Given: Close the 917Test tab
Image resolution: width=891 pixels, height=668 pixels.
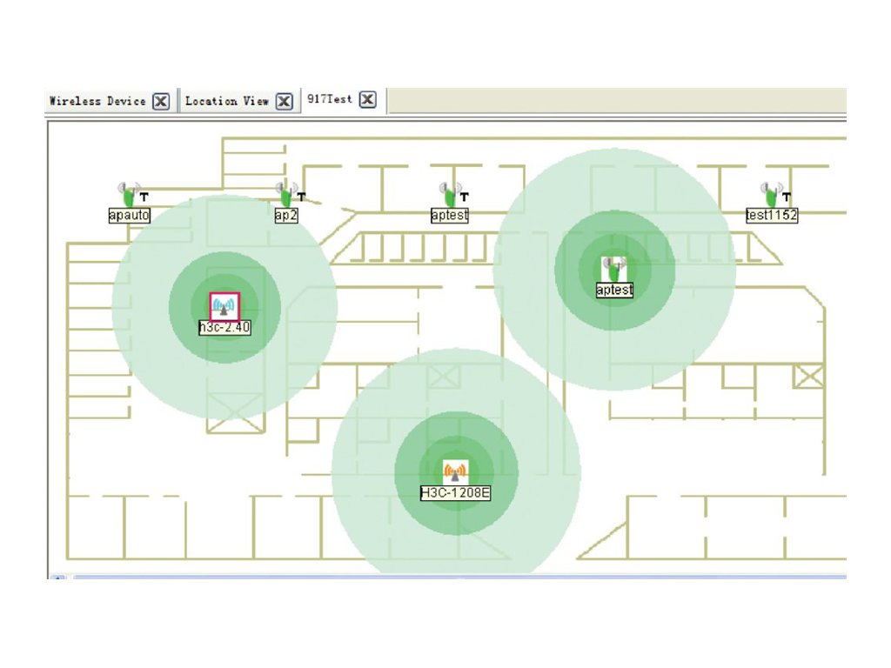Looking at the screenshot, I should (x=367, y=99).
